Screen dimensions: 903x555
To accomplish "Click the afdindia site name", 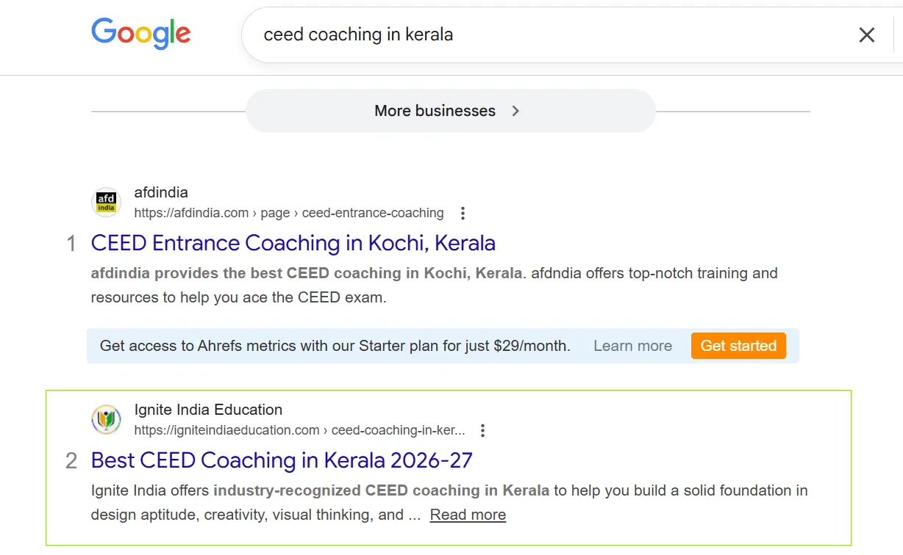I will click(x=161, y=192).
